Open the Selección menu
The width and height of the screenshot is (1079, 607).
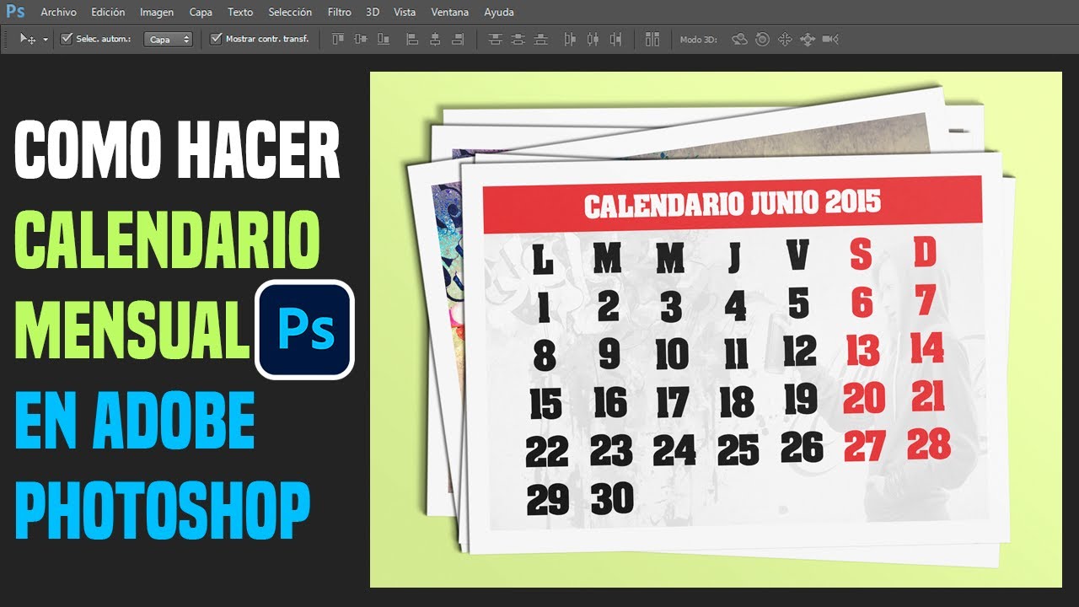pos(290,12)
